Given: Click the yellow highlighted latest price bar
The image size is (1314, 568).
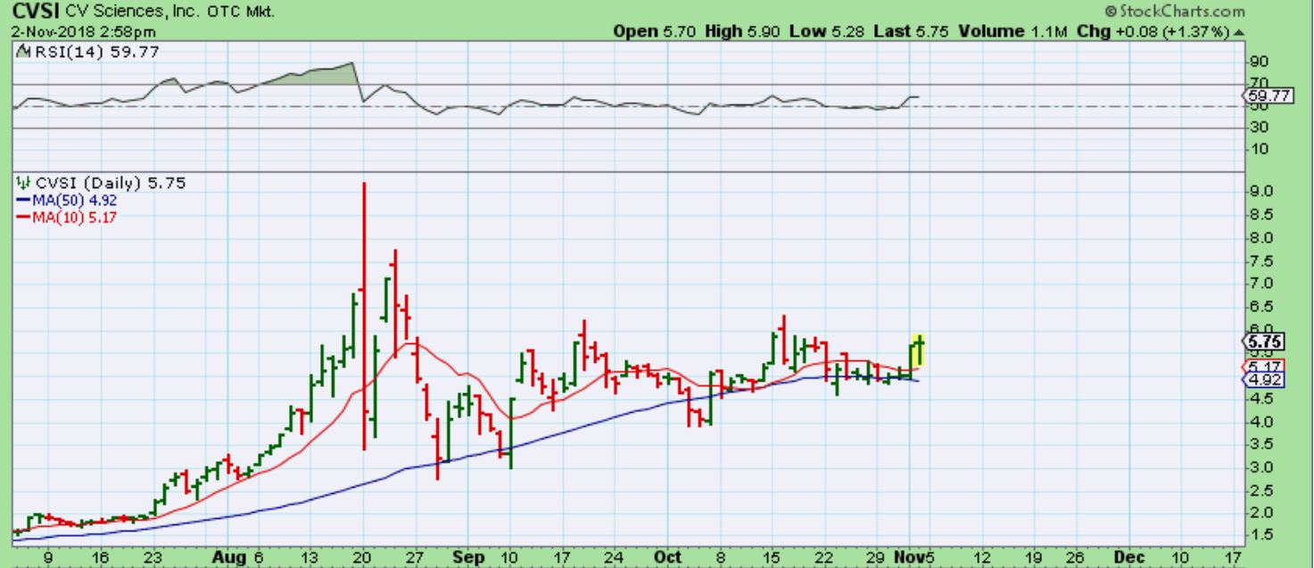Looking at the screenshot, I should 919,350.
